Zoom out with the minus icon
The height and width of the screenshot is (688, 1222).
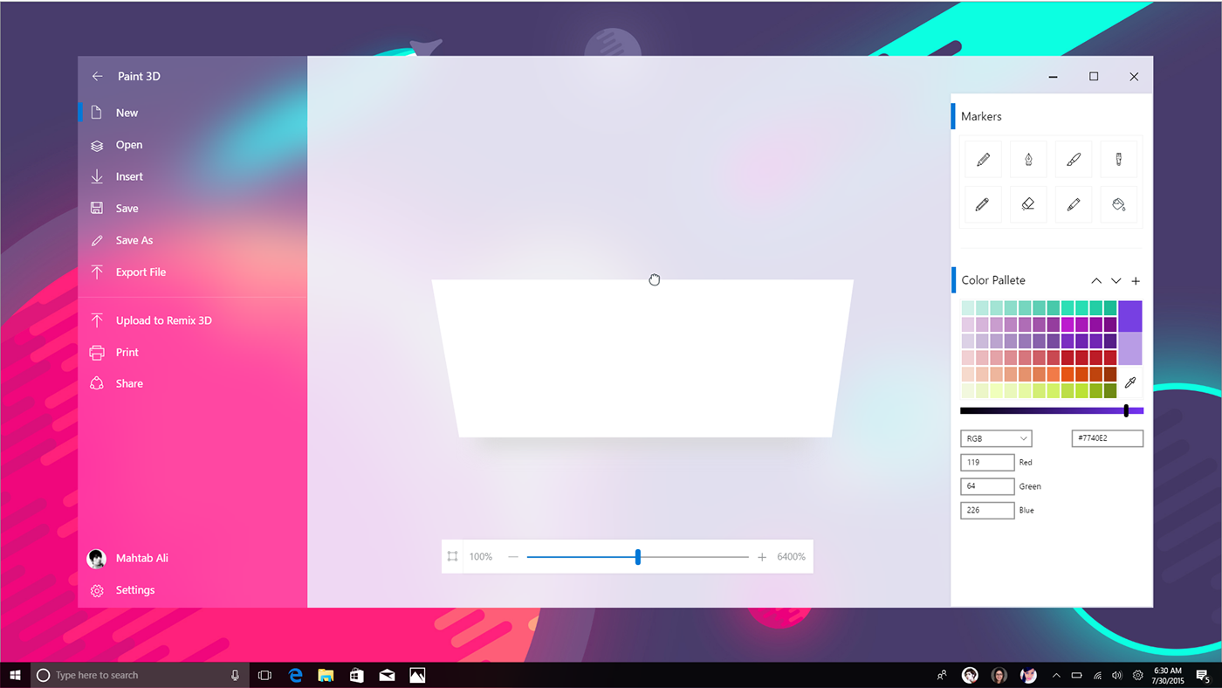coord(513,557)
